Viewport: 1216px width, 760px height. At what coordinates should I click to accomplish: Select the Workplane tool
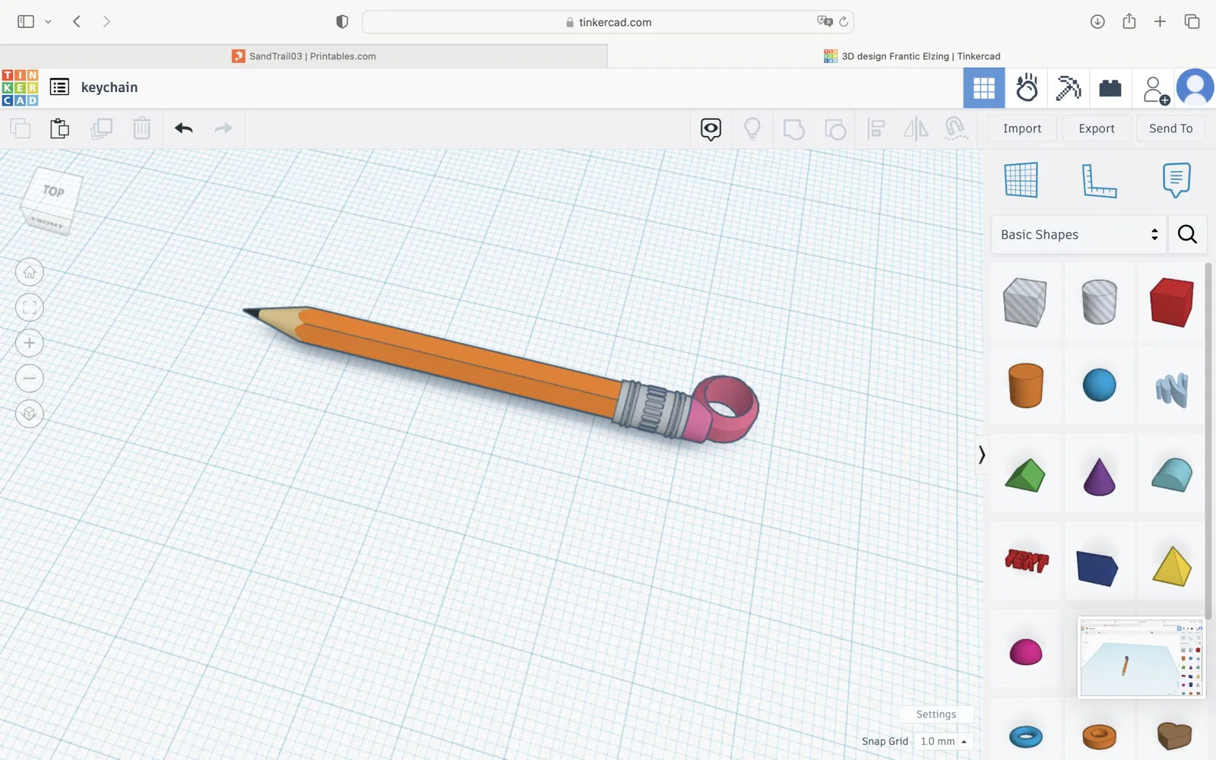1021,180
